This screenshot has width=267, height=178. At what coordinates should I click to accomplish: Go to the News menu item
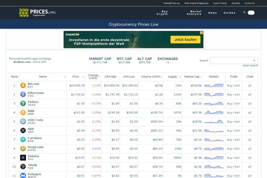[x=213, y=13]
